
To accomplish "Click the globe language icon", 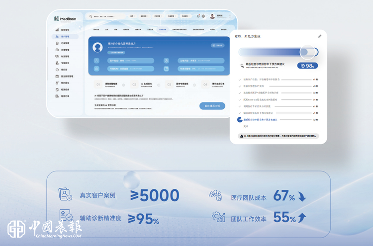I will tap(203, 16).
